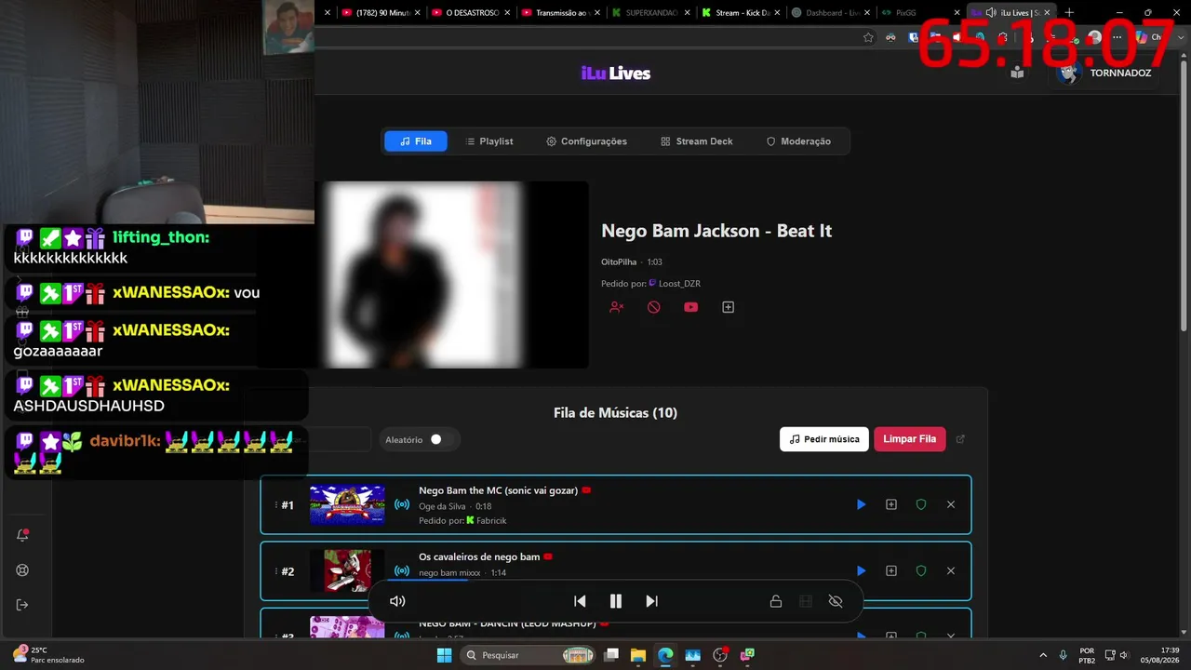Skip to previous track
The height and width of the screenshot is (670, 1191).
point(580,601)
